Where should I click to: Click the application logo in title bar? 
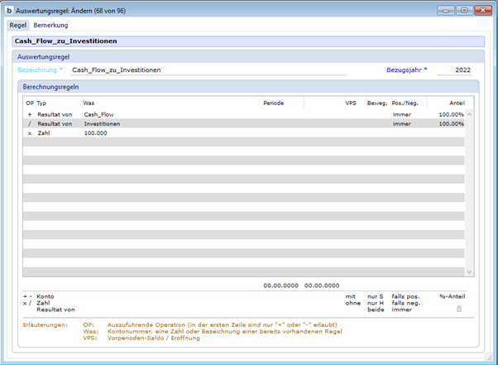coord(8,10)
